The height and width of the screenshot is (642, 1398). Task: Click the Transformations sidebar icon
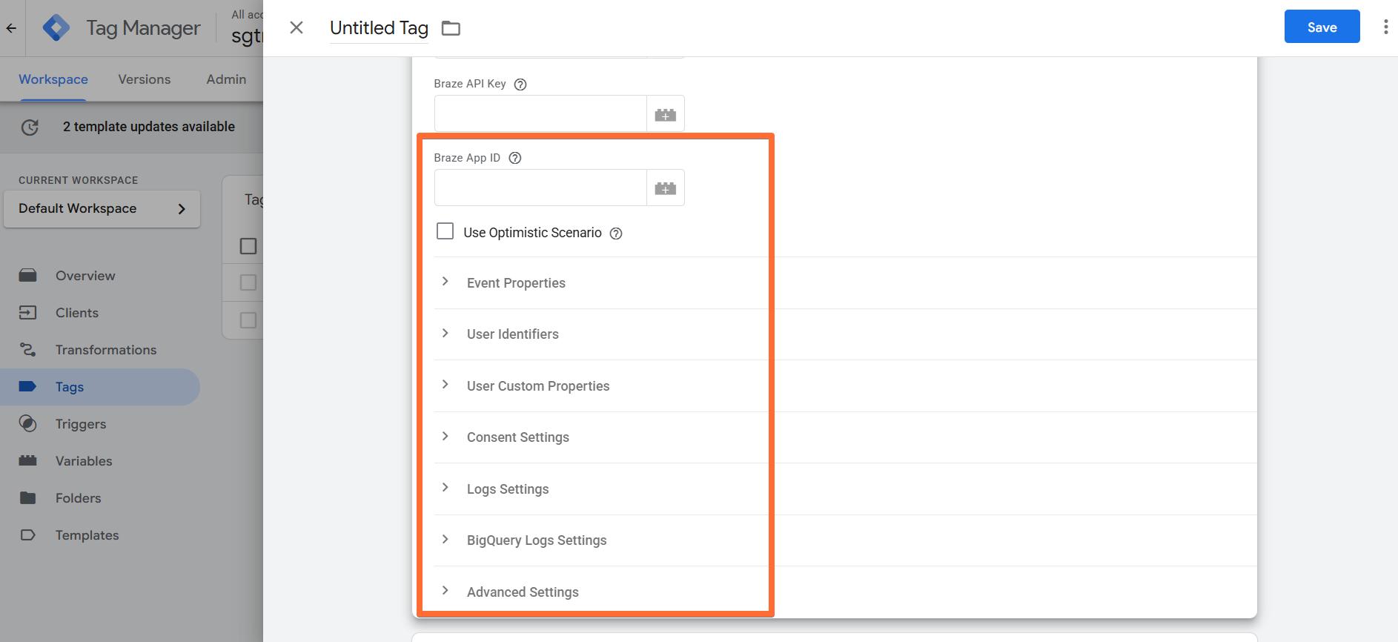[27, 350]
